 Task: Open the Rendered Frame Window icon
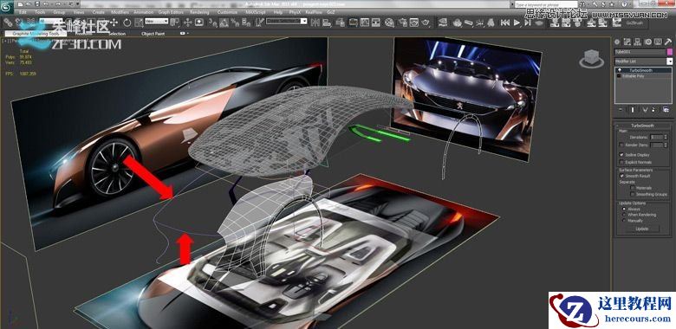coord(414,22)
